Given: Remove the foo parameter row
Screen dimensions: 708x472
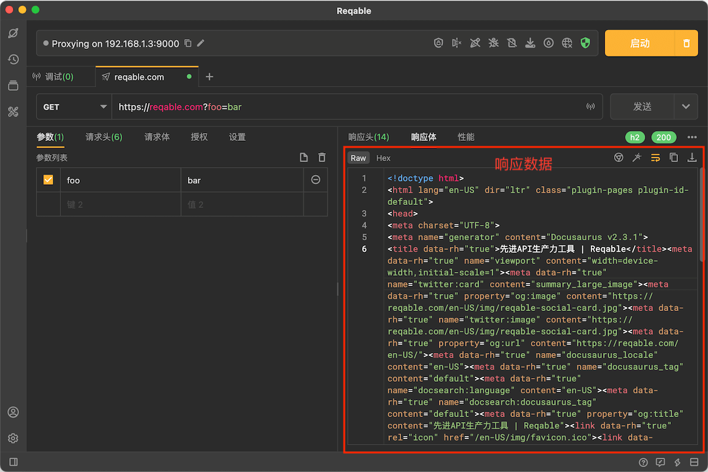Looking at the screenshot, I should [316, 180].
